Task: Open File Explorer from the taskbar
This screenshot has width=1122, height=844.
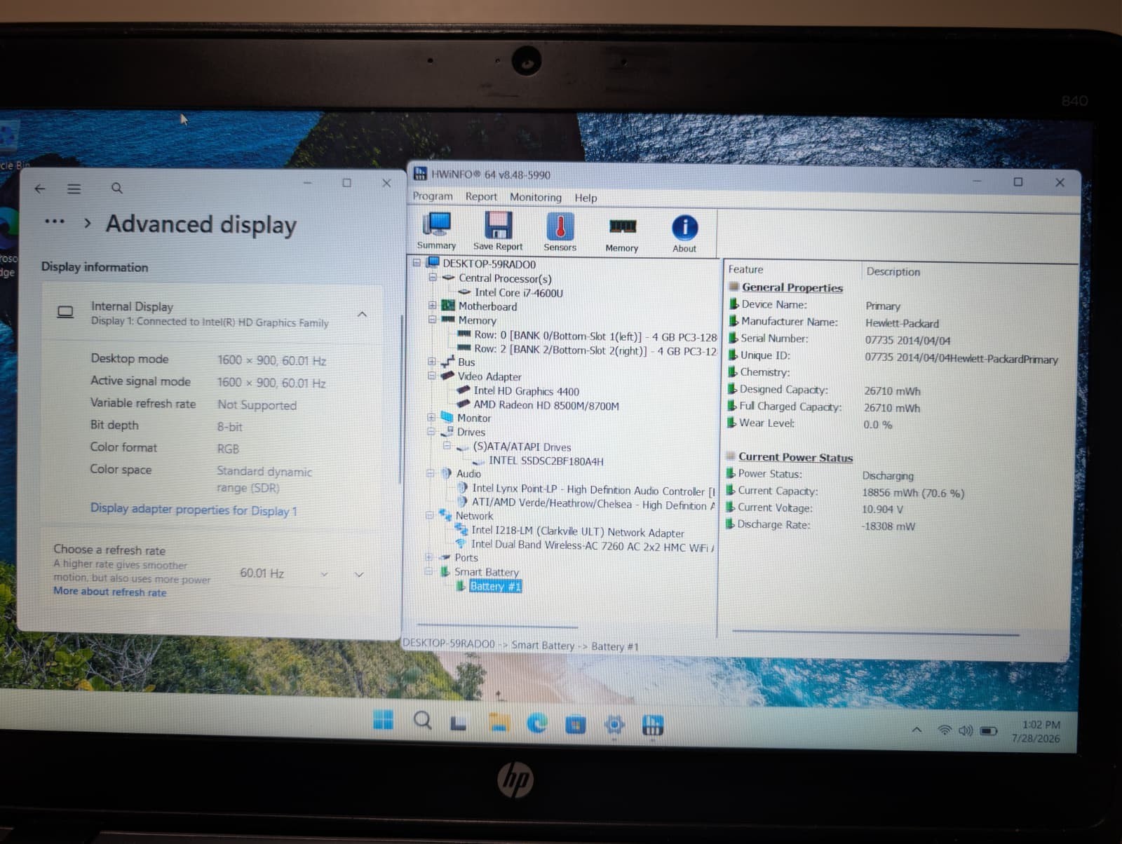Action: point(499,722)
